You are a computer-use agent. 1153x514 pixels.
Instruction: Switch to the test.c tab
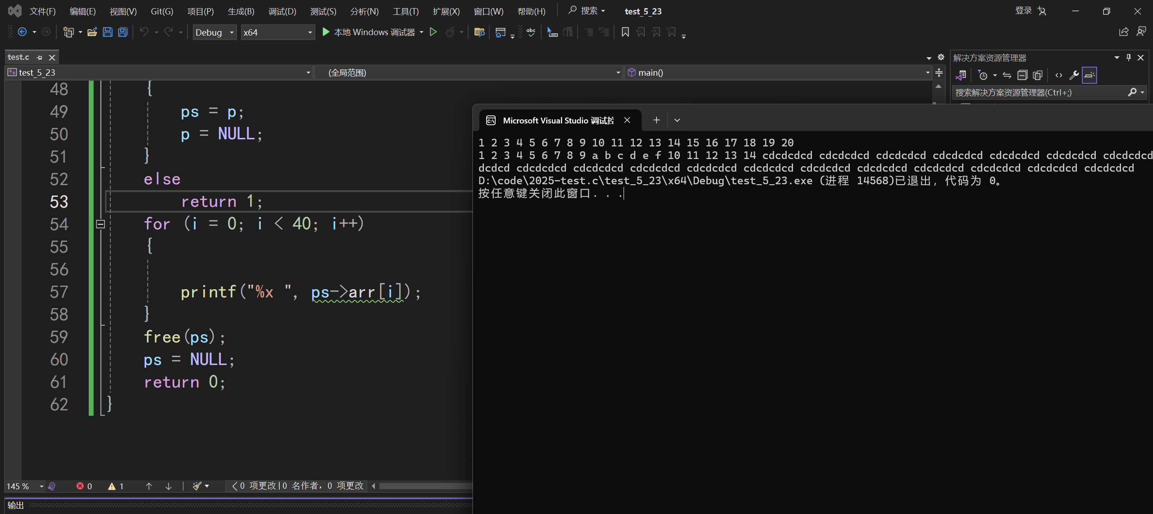click(18, 57)
